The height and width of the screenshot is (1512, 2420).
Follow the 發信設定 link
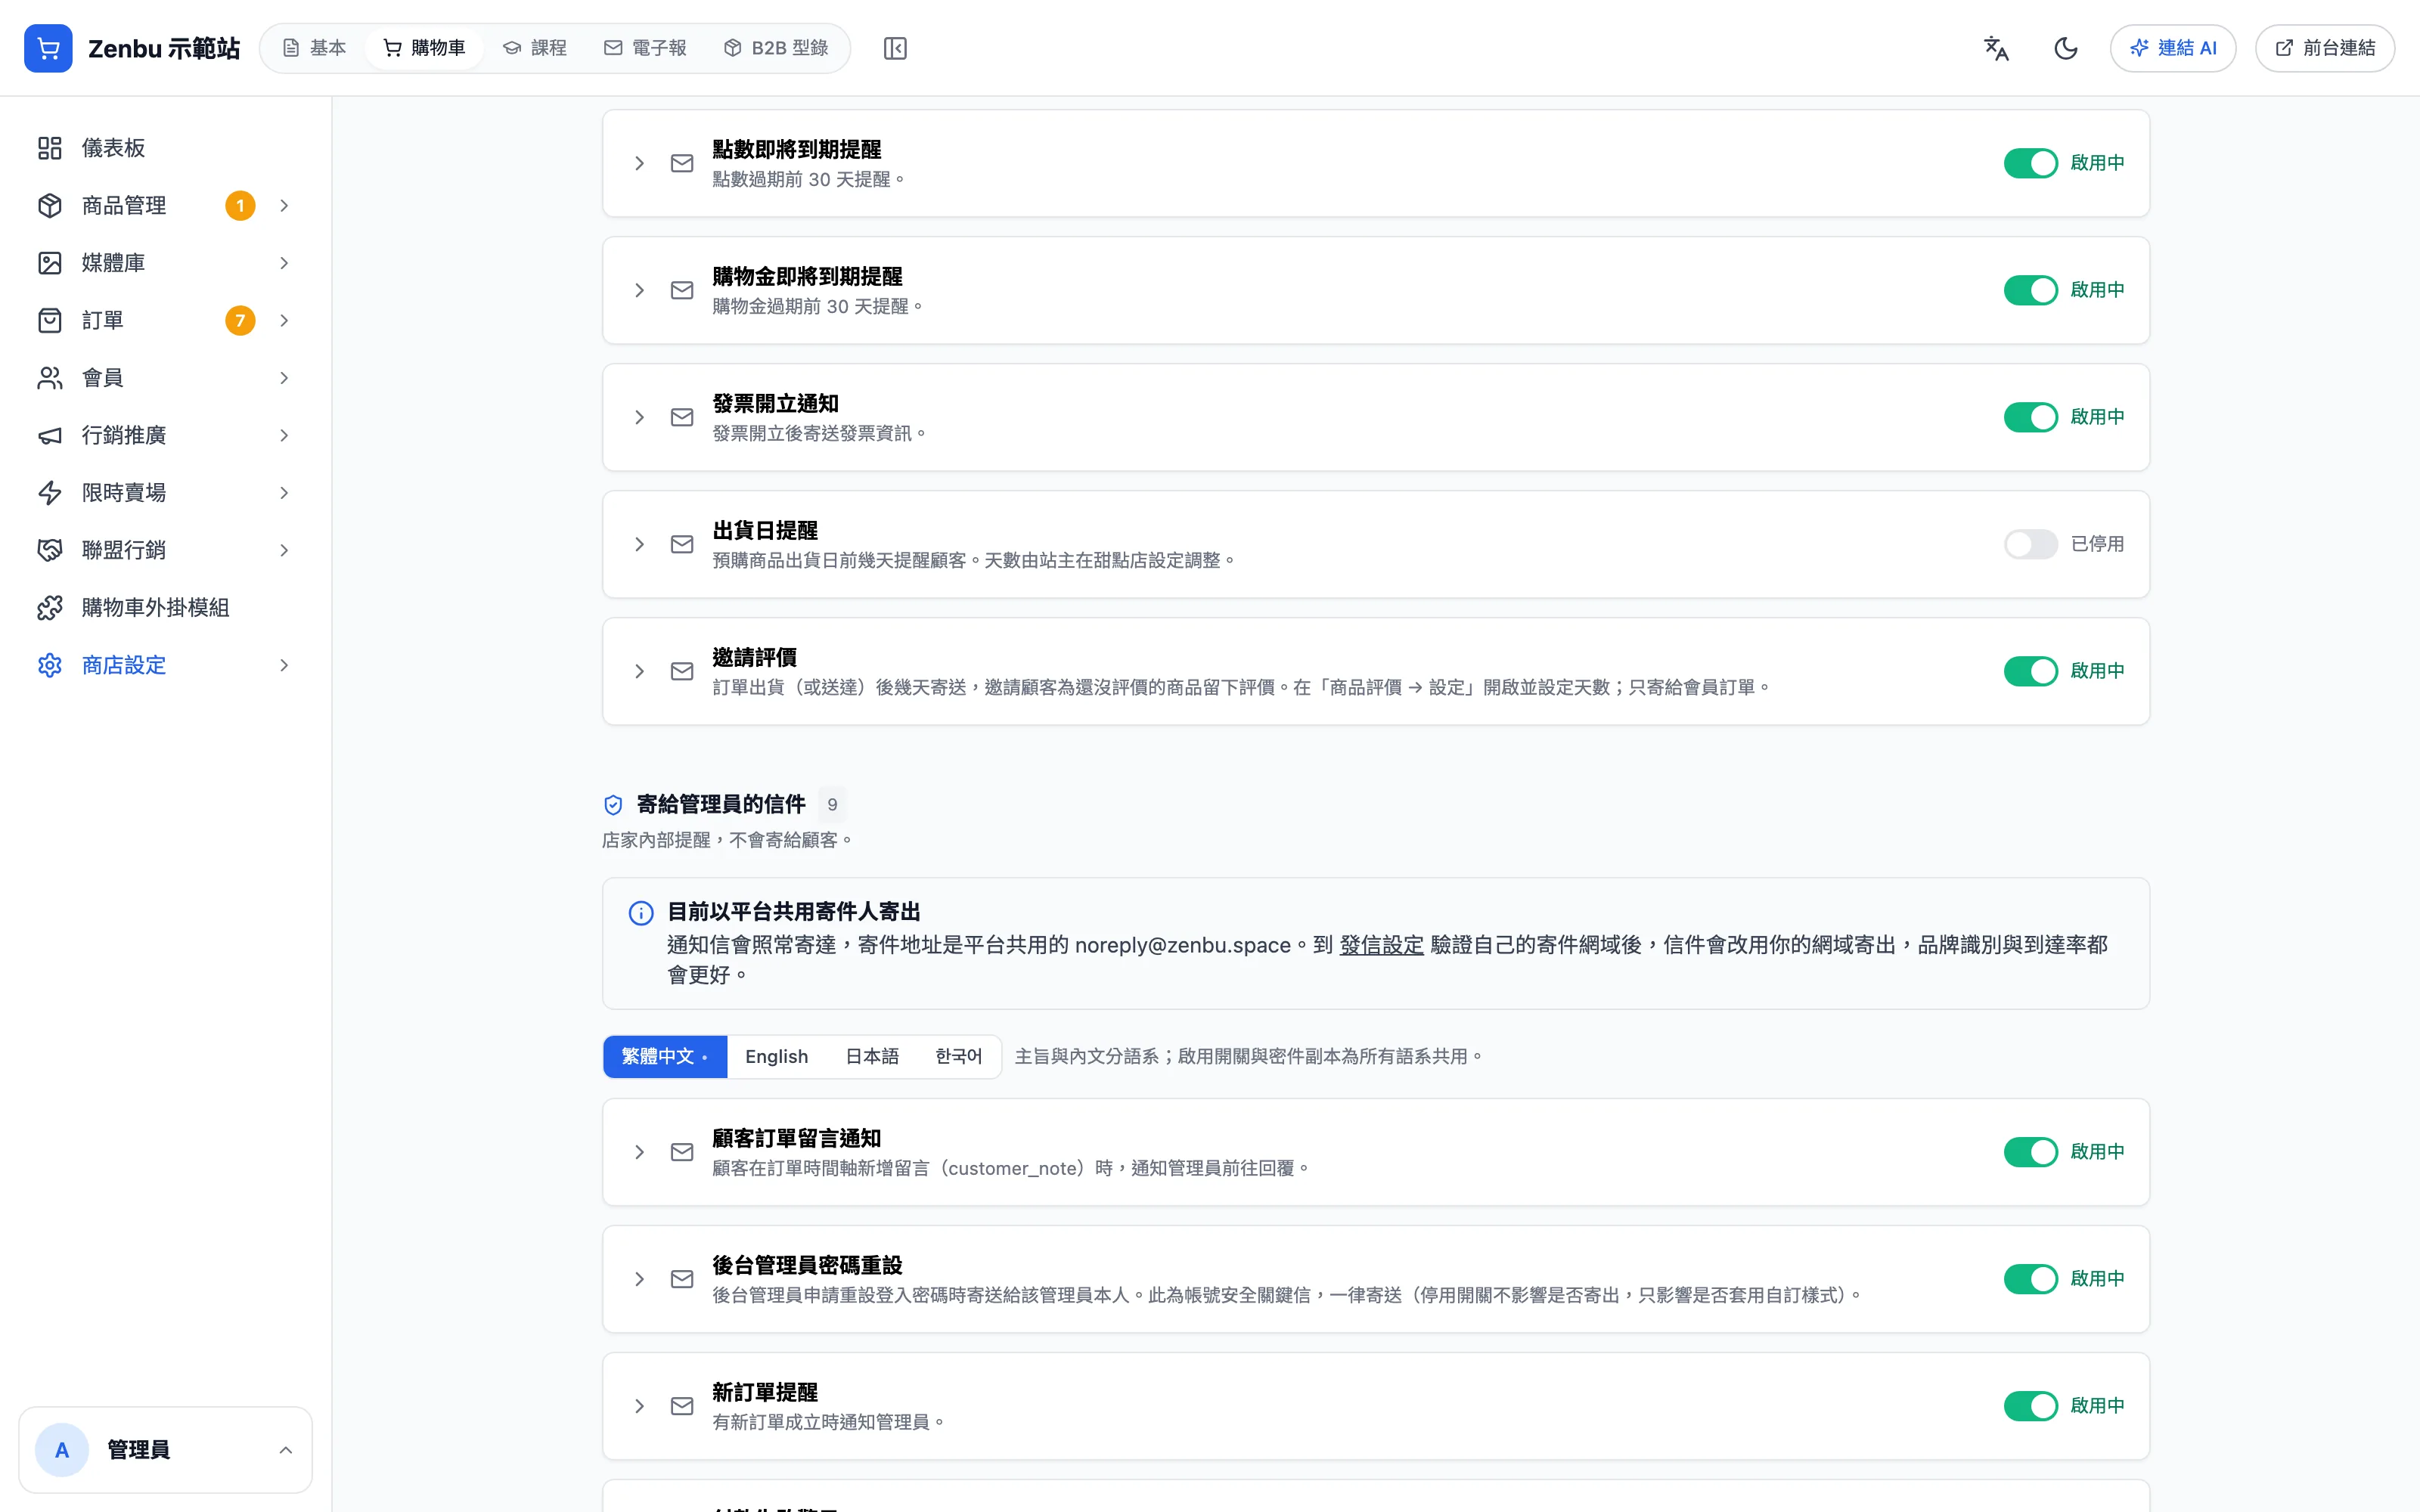[x=1381, y=945]
